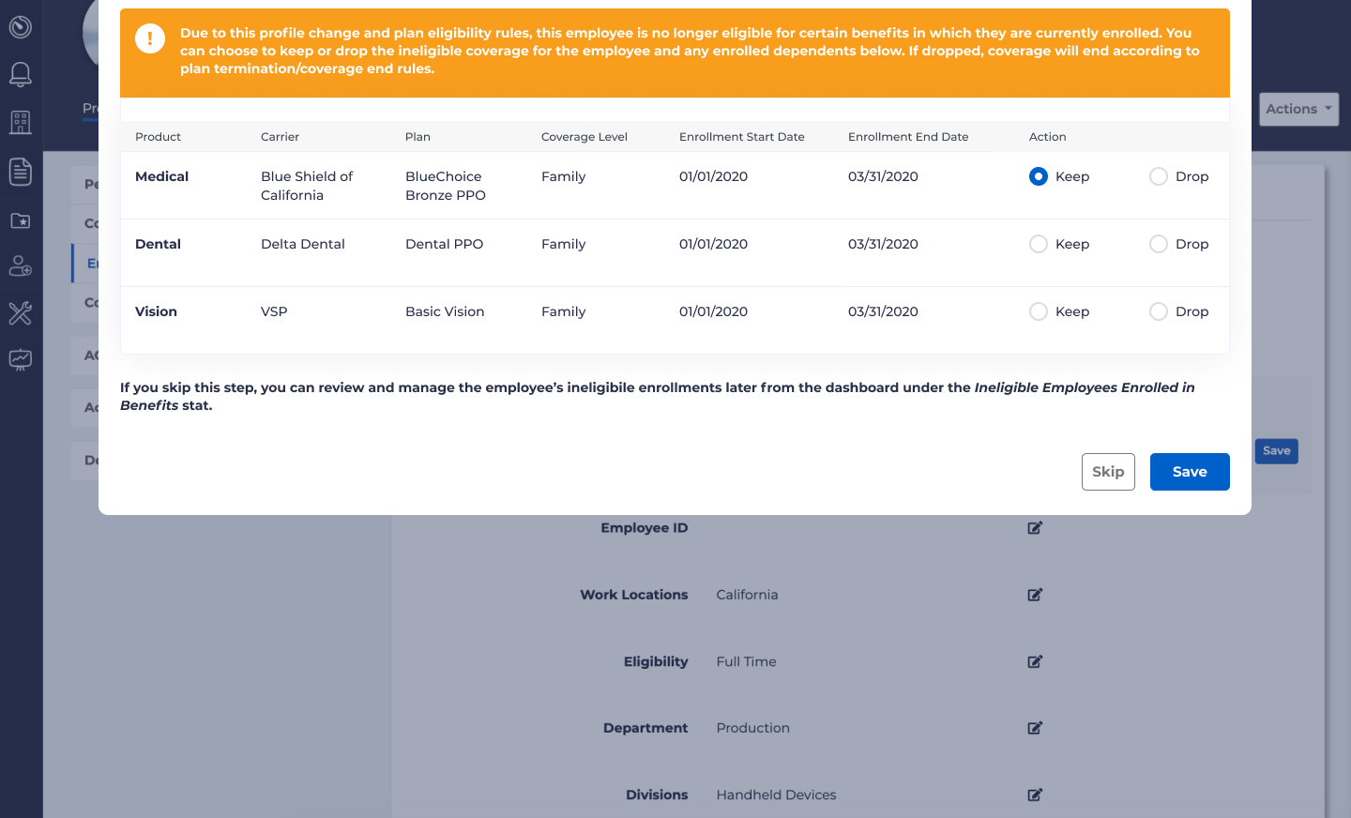Open the company building icon in sidebar
Viewport: 1351px width, 818px height.
click(21, 123)
